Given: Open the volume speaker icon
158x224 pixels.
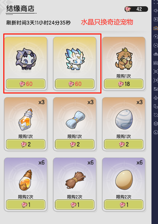Looking at the screenshot, I should click(156, 11).
